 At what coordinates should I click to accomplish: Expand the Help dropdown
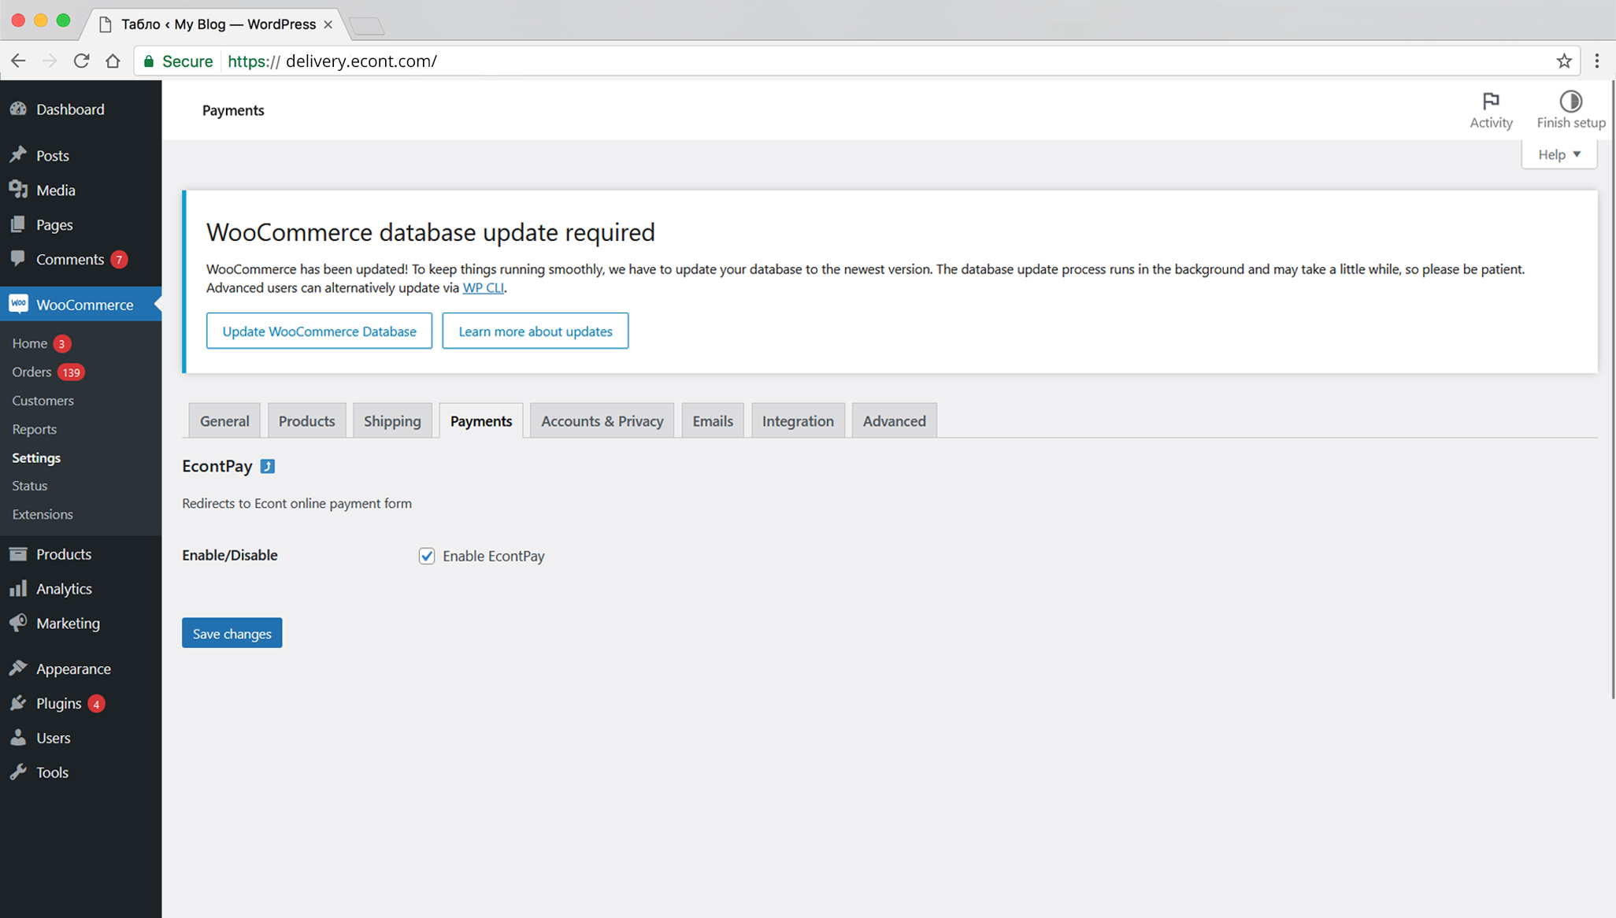coord(1559,154)
